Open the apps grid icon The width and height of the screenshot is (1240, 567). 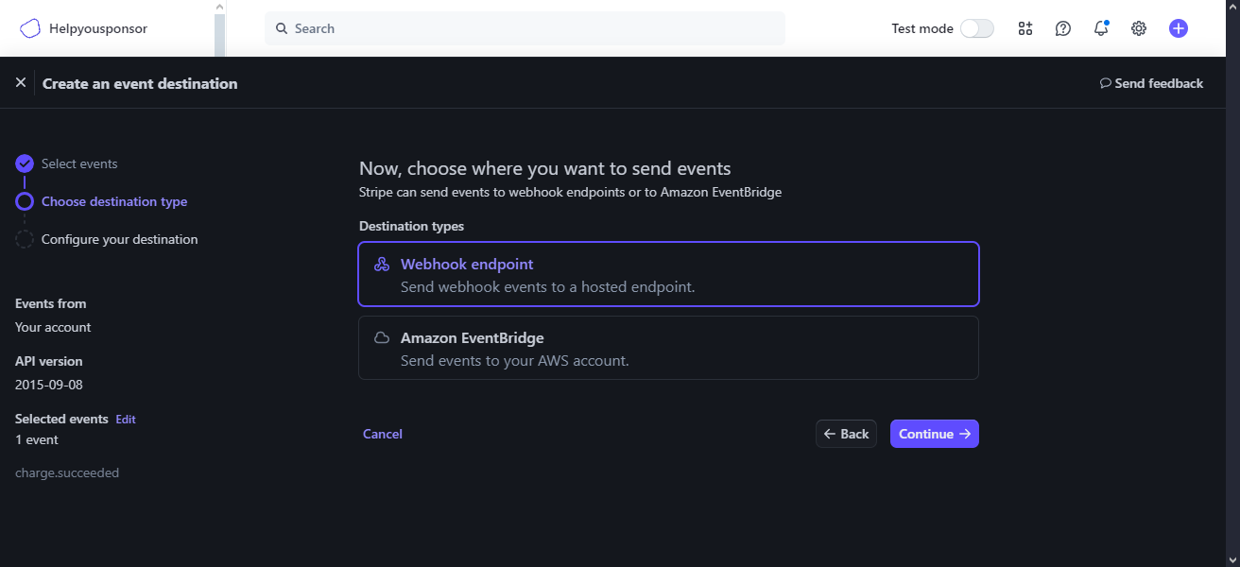coord(1025,28)
